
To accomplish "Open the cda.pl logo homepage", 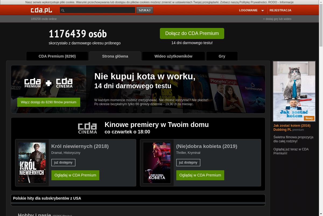I will tap(41, 10).
